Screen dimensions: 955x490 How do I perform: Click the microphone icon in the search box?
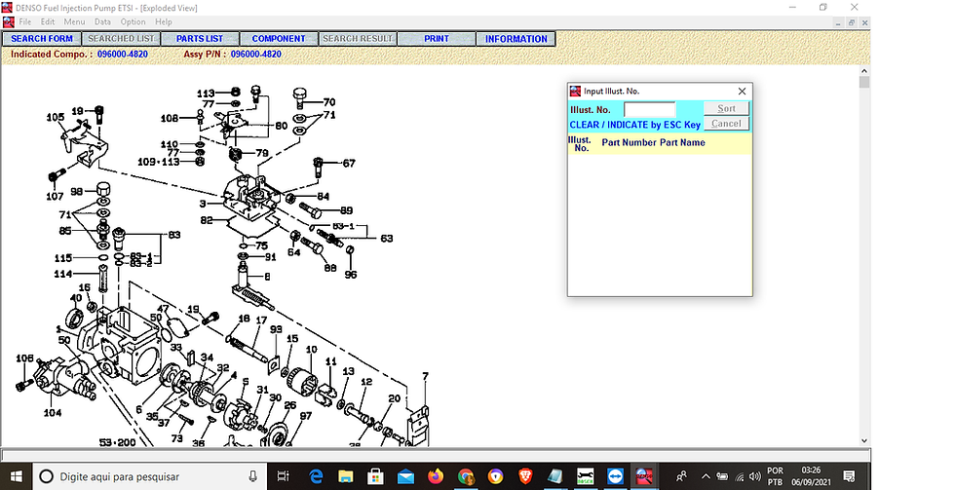(x=252, y=476)
